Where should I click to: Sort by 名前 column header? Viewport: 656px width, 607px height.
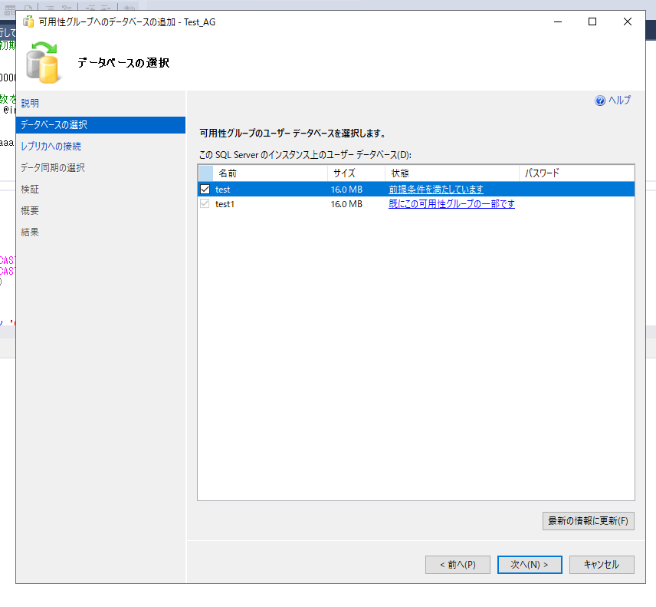click(x=270, y=173)
